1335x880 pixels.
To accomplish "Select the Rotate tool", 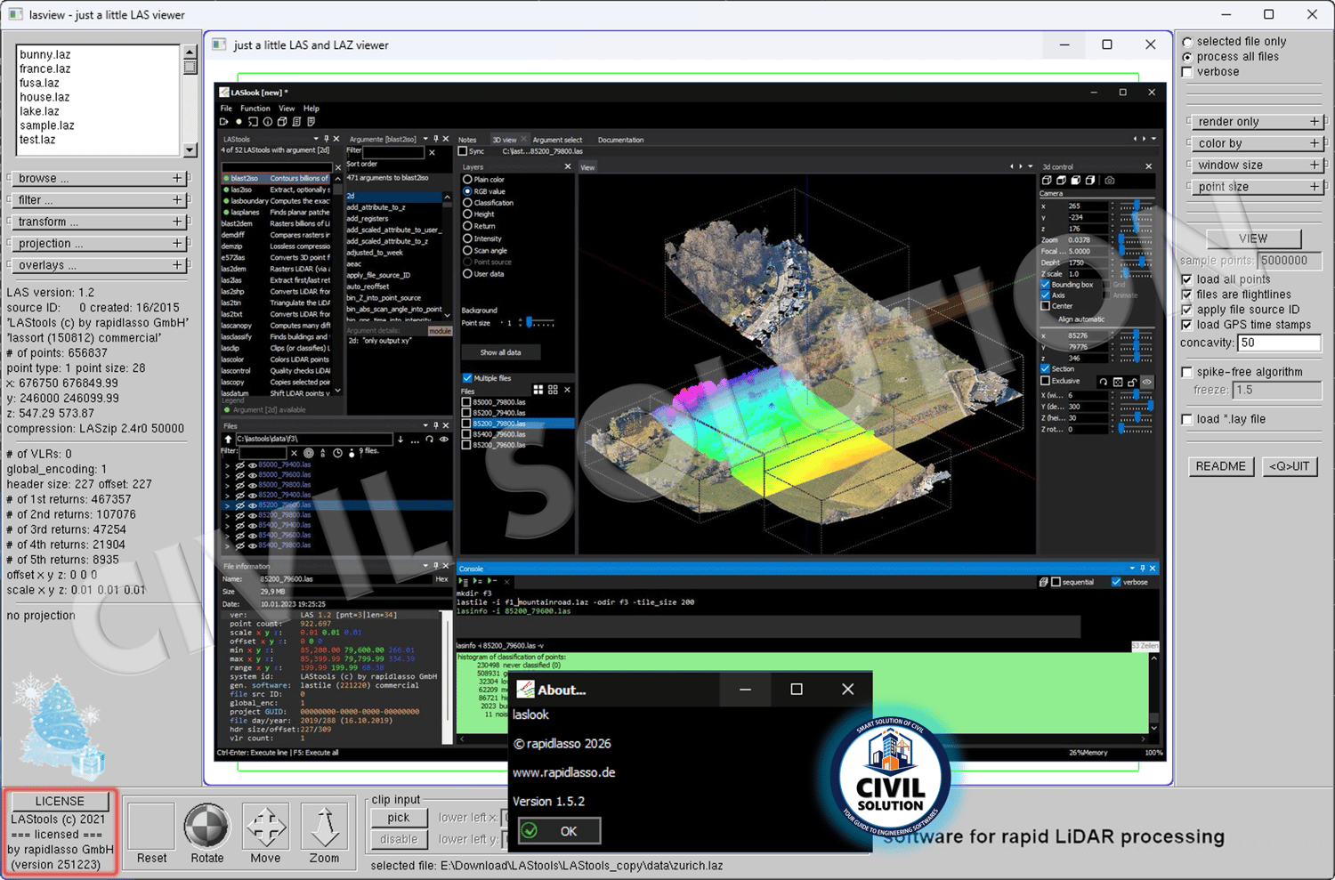I will [x=206, y=827].
